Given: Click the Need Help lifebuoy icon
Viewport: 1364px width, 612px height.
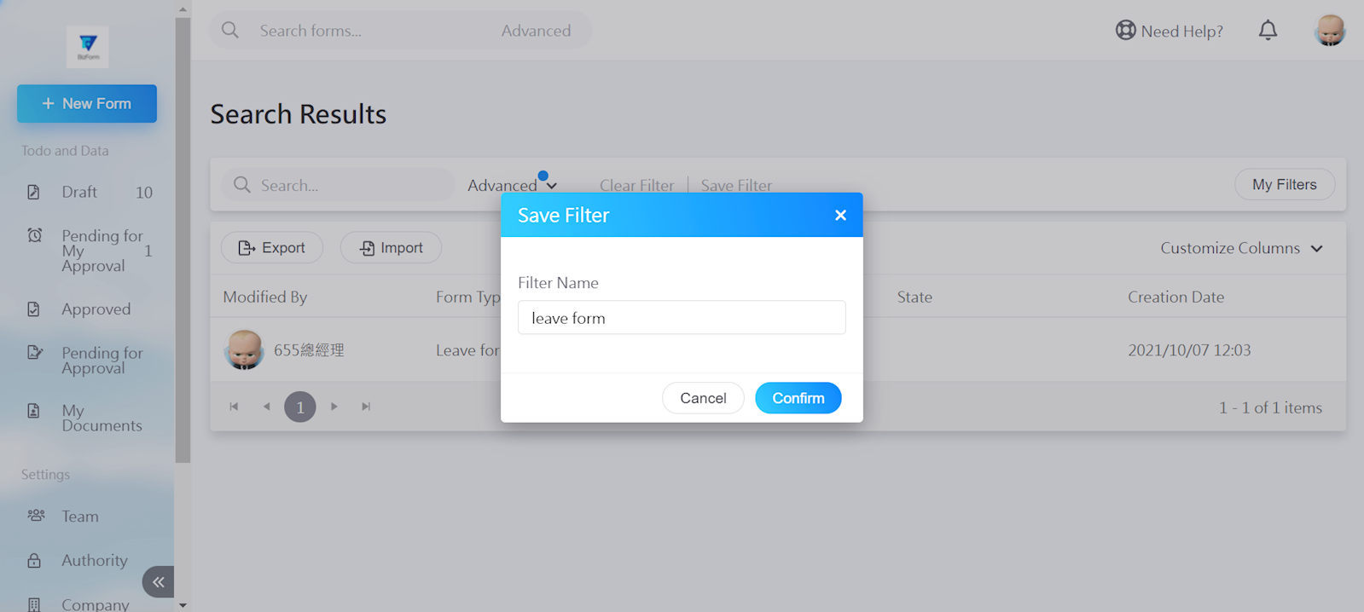Looking at the screenshot, I should tap(1126, 31).
